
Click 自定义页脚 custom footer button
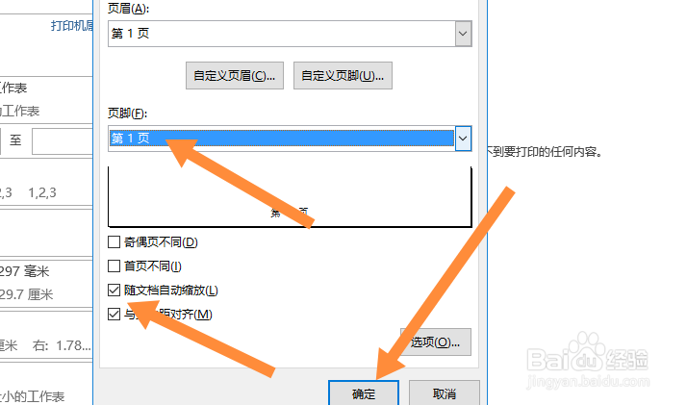pyautogui.click(x=343, y=76)
